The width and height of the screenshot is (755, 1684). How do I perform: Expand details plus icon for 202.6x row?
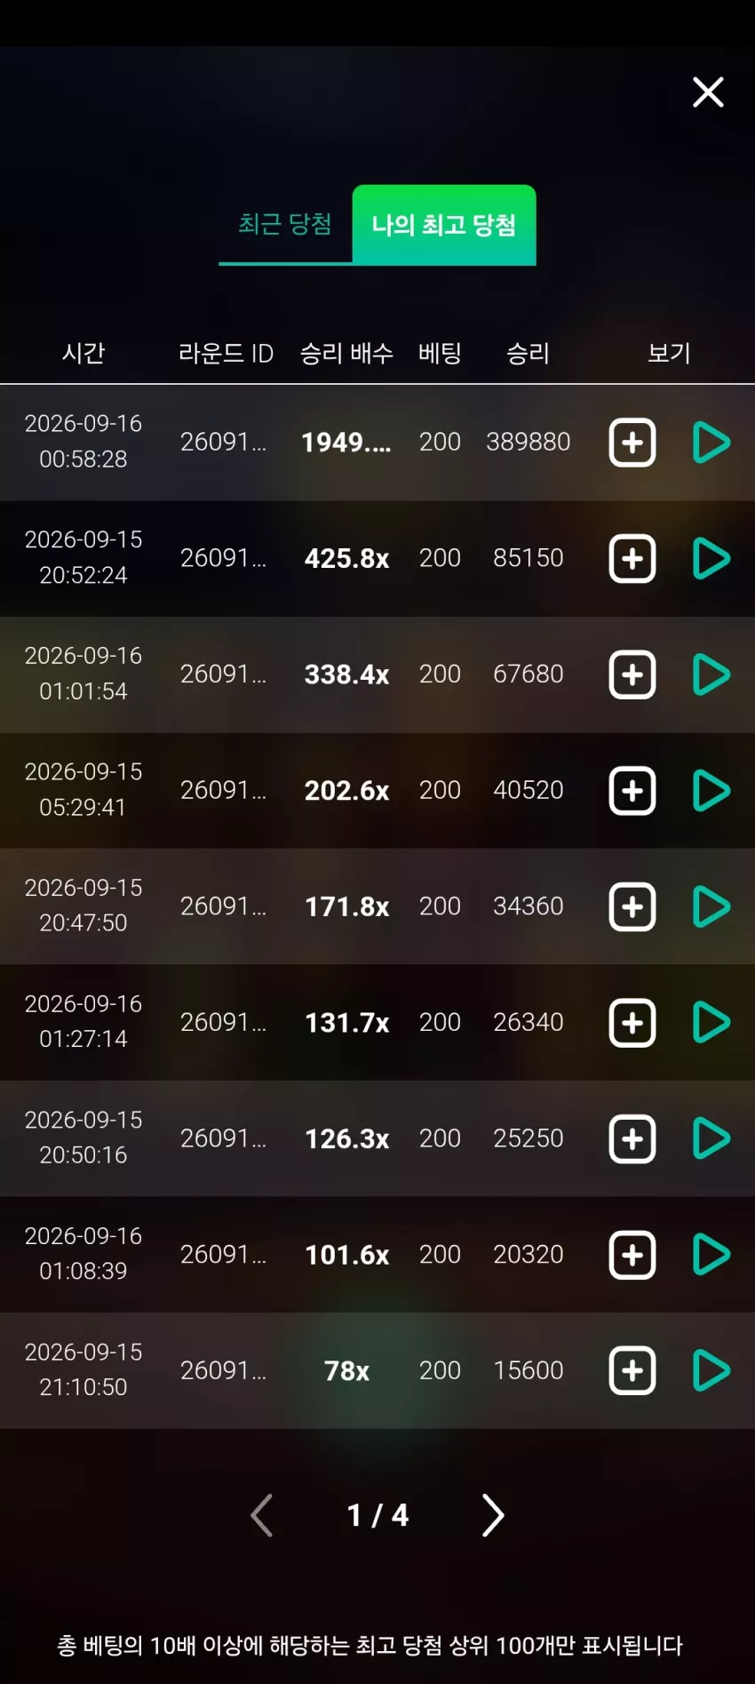(632, 791)
